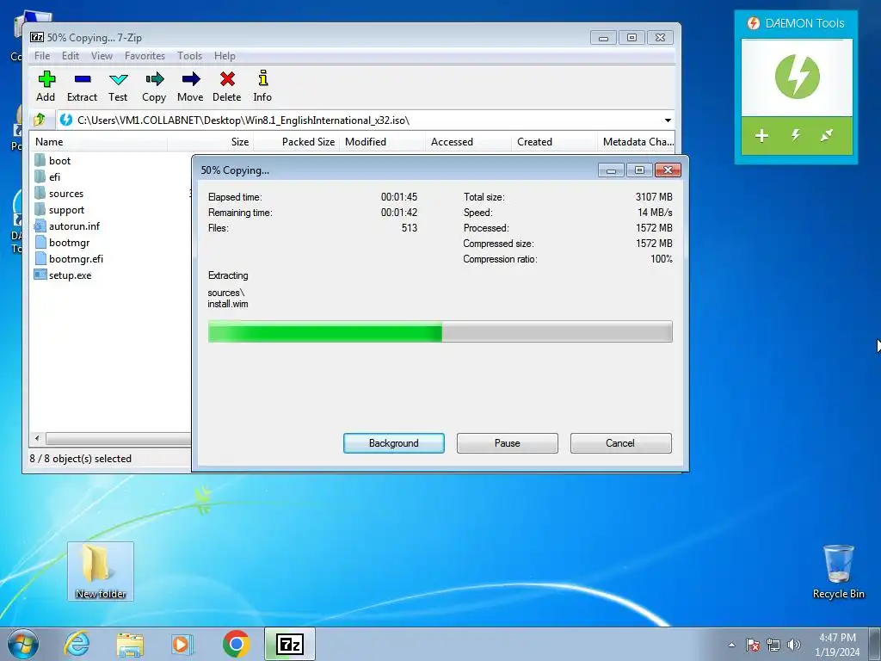Click the plus icon in DAEMON Tools gadget
881x661 pixels.
click(x=762, y=135)
